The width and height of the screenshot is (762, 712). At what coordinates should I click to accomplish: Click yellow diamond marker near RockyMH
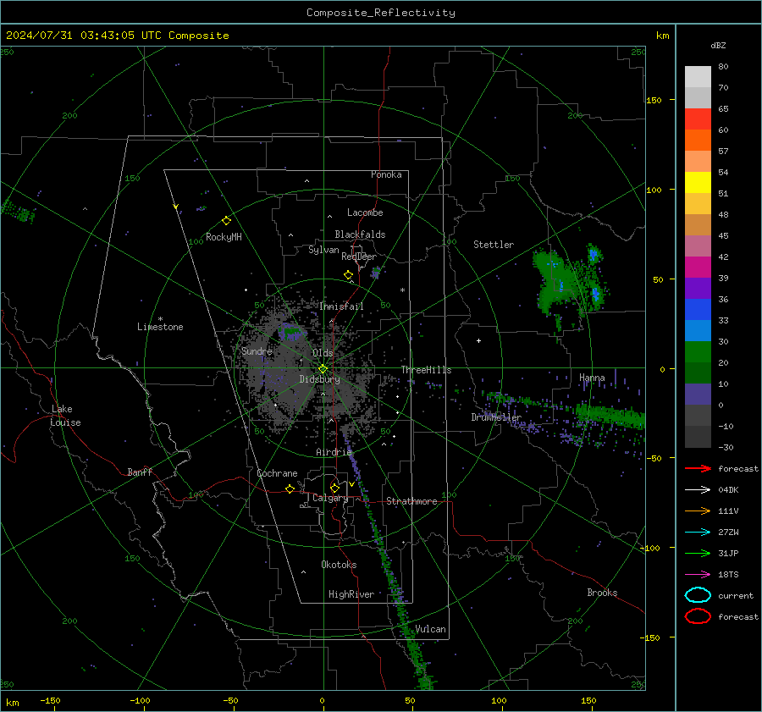226,221
